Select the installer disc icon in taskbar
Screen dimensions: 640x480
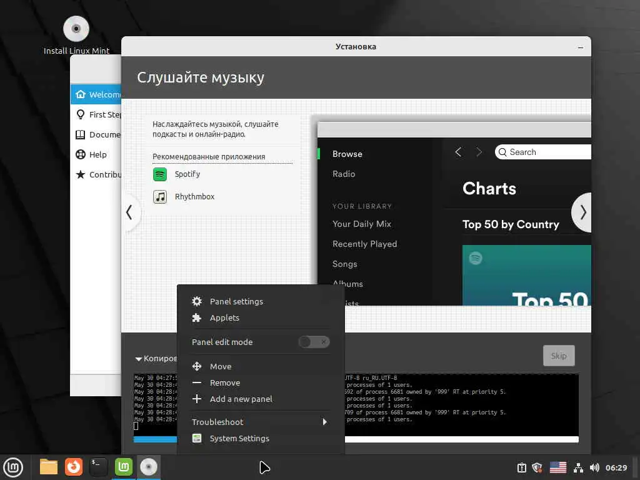(x=149, y=467)
